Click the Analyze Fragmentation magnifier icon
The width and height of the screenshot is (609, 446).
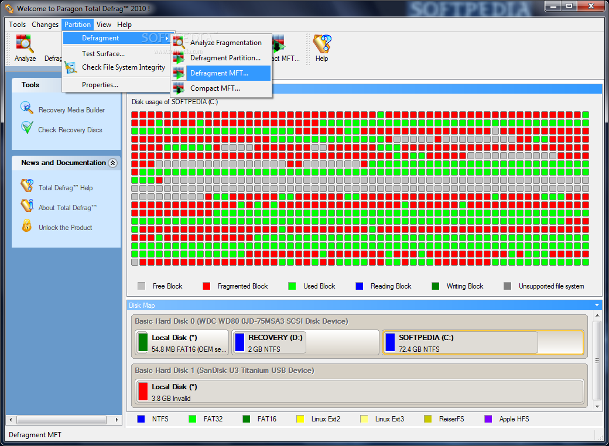click(x=179, y=42)
